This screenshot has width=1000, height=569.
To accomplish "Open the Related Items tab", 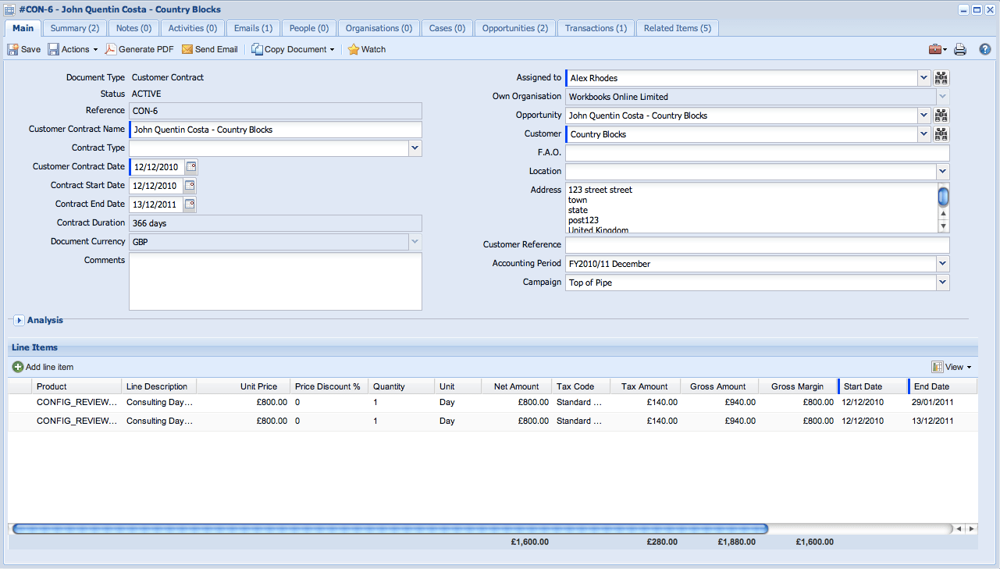I will pos(676,27).
